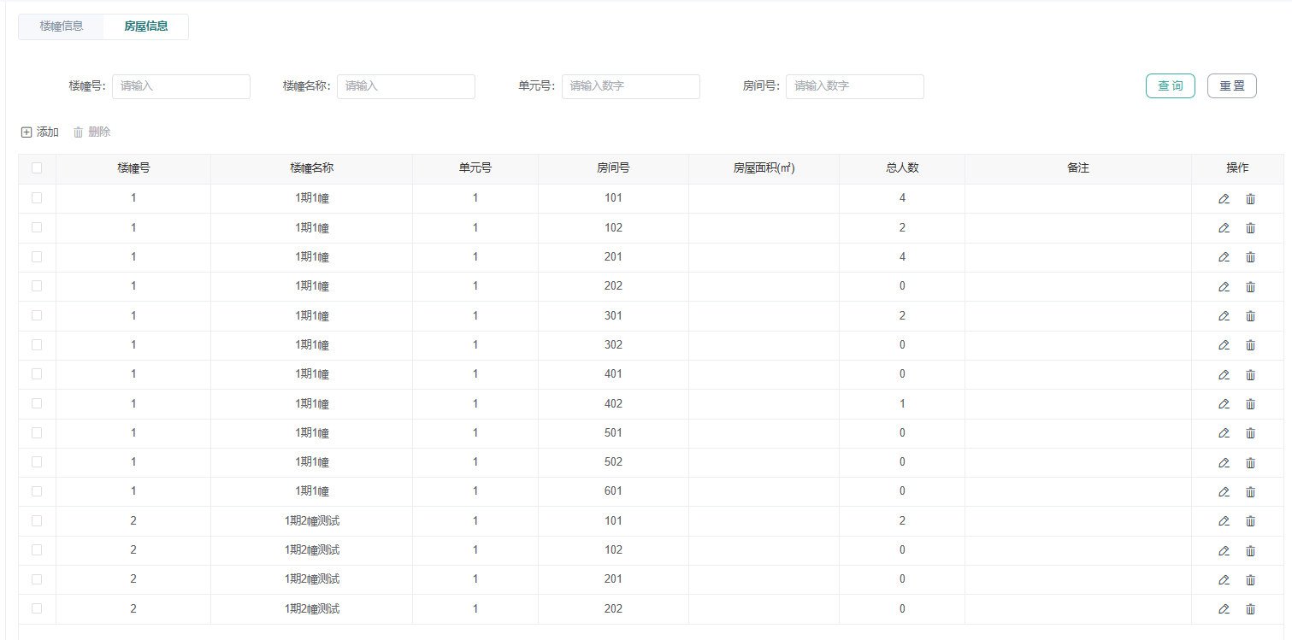Click the 查询 button
Screen dimensions: 1292x640
click(x=1171, y=86)
